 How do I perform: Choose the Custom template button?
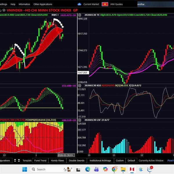click(119, 160)
